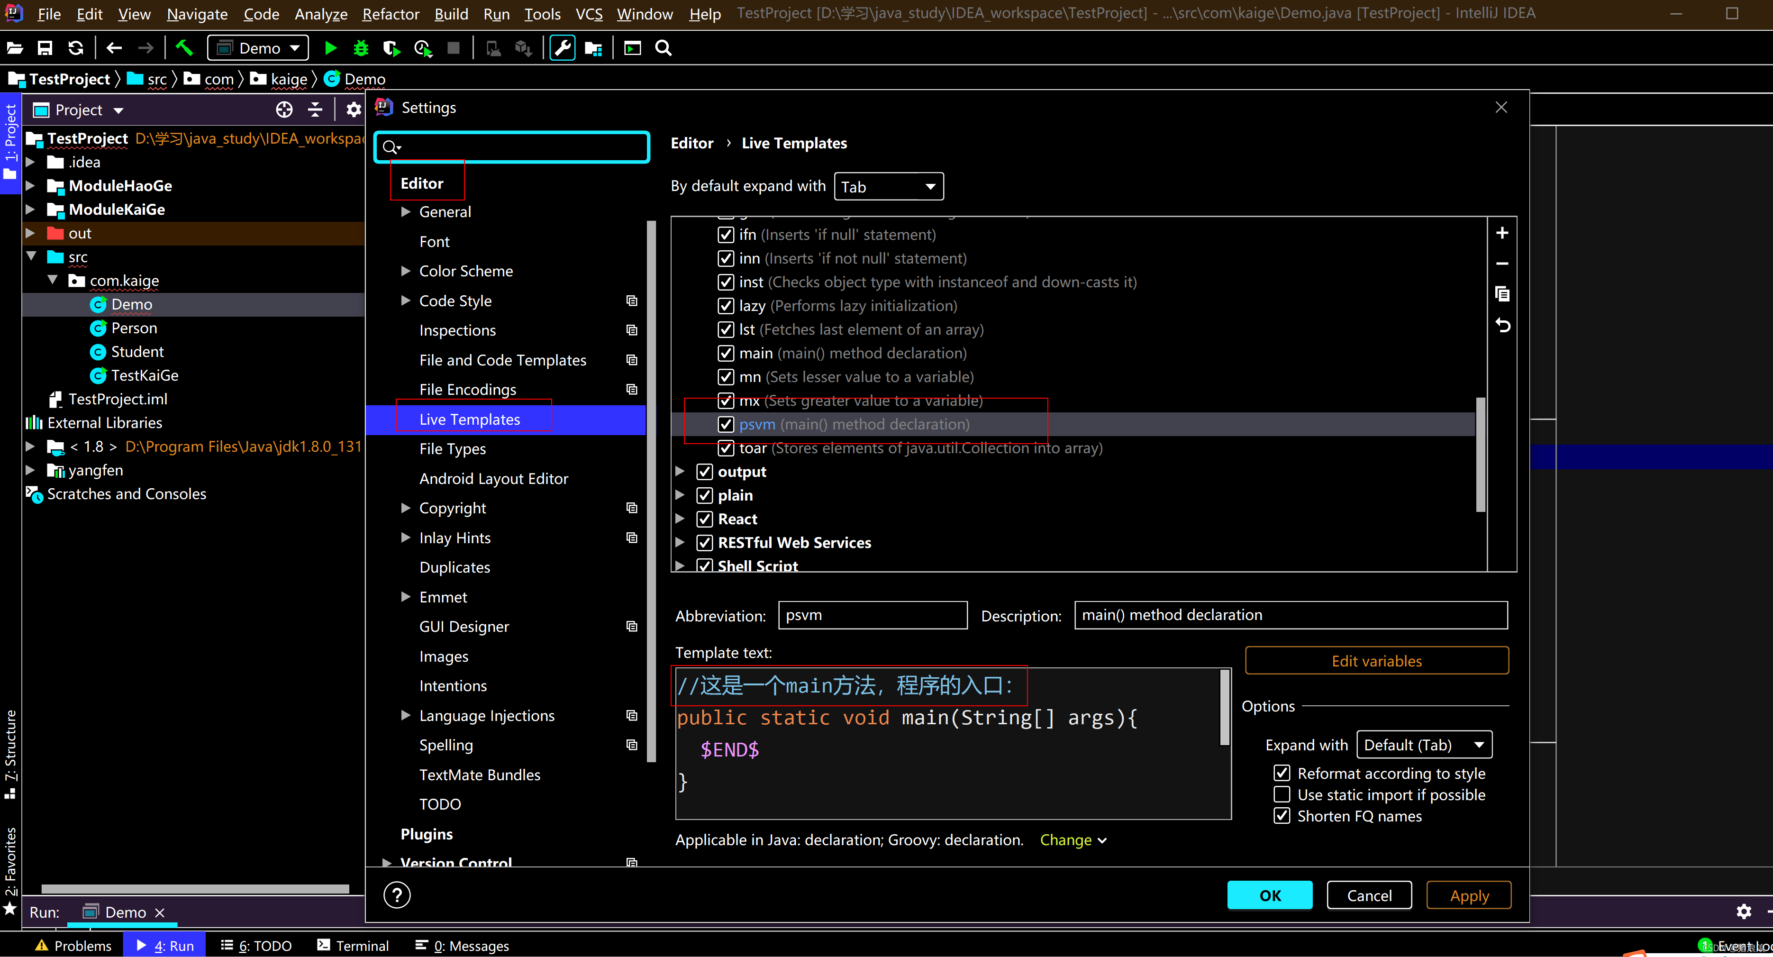Toggle the React group checkbox
The width and height of the screenshot is (1773, 957).
tap(704, 519)
